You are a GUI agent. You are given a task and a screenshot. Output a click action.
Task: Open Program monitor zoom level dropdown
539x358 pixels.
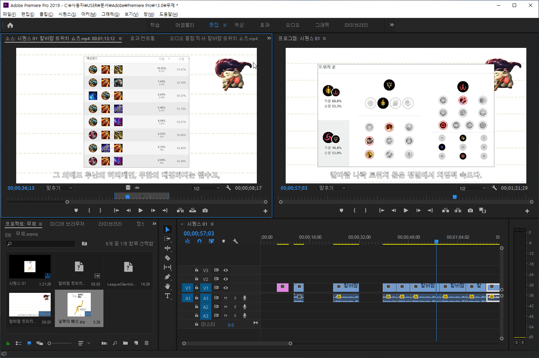[332, 188]
